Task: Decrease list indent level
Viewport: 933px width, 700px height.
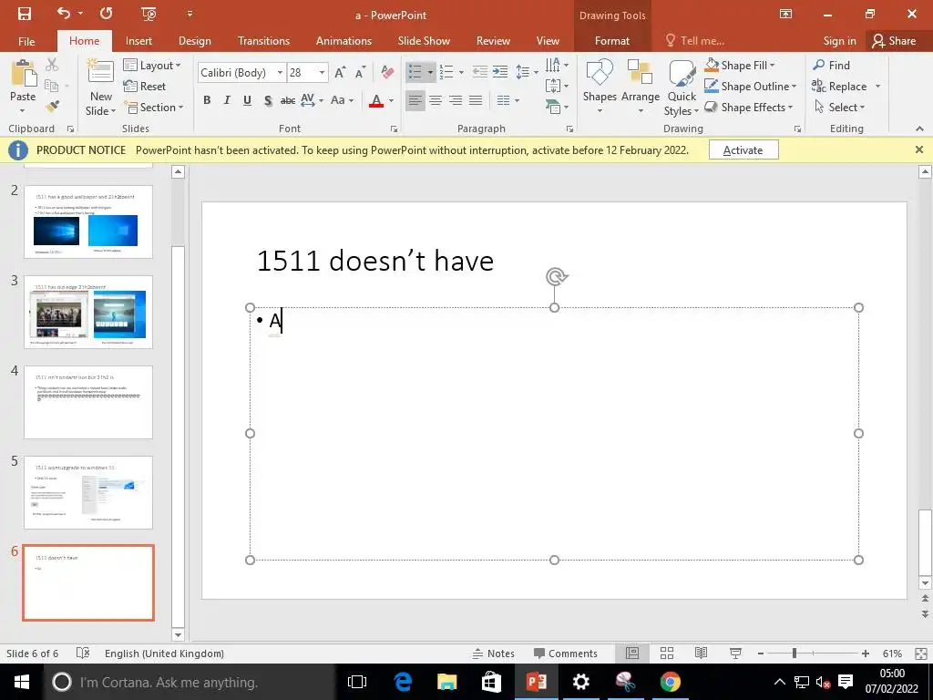Action: [x=479, y=72]
